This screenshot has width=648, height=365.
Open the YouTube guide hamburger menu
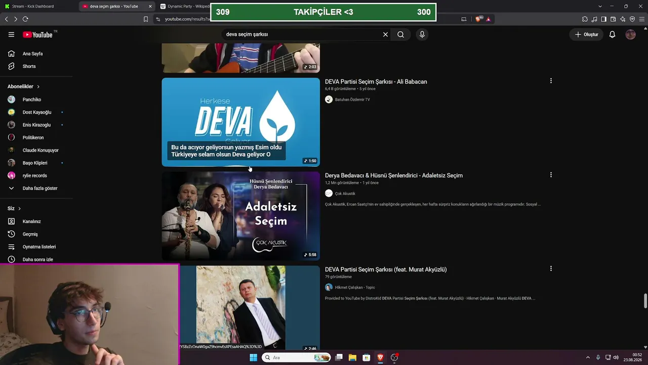click(x=11, y=34)
